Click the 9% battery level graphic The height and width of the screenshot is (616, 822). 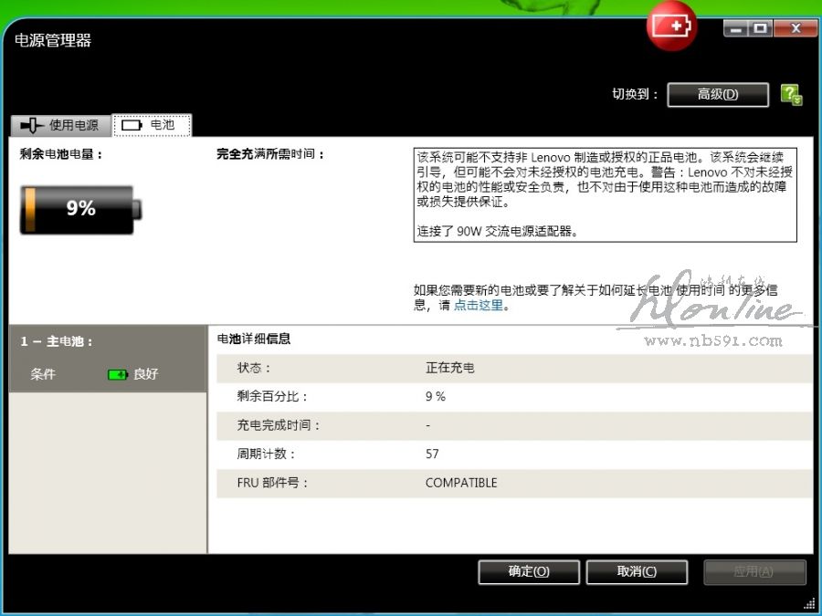pyautogui.click(x=80, y=209)
